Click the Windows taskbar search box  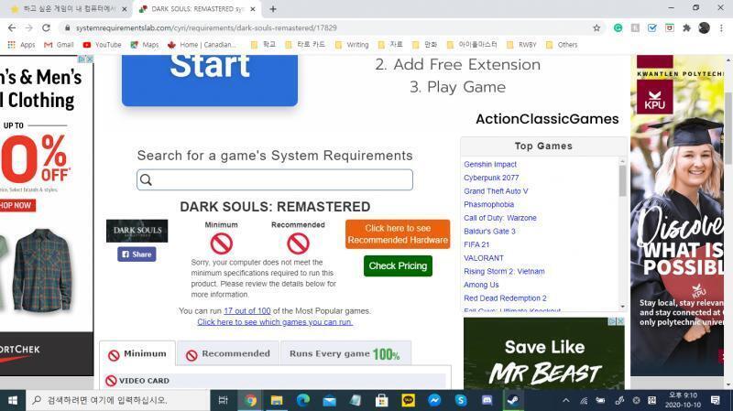118,400
